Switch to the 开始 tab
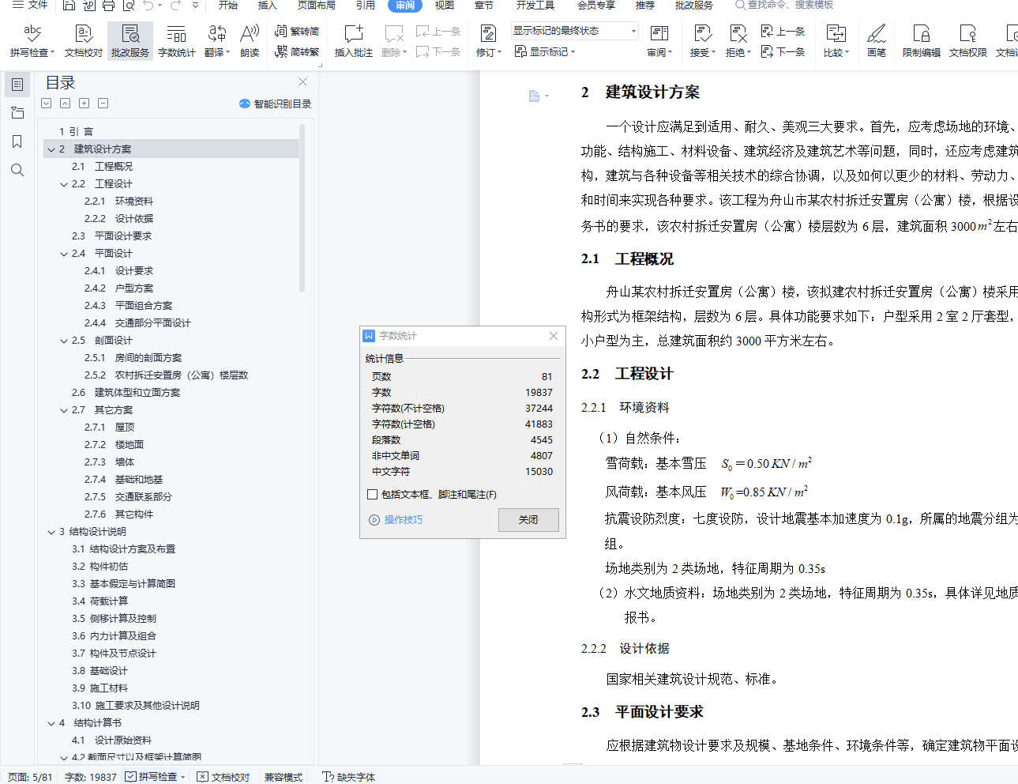 (x=228, y=5)
